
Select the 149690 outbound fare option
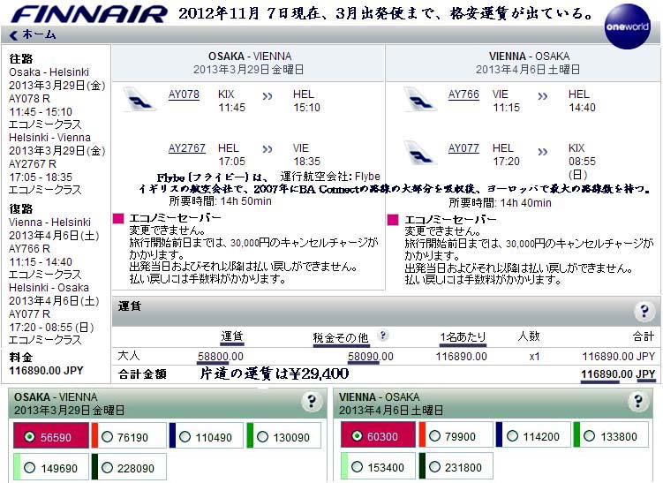pos(51,467)
